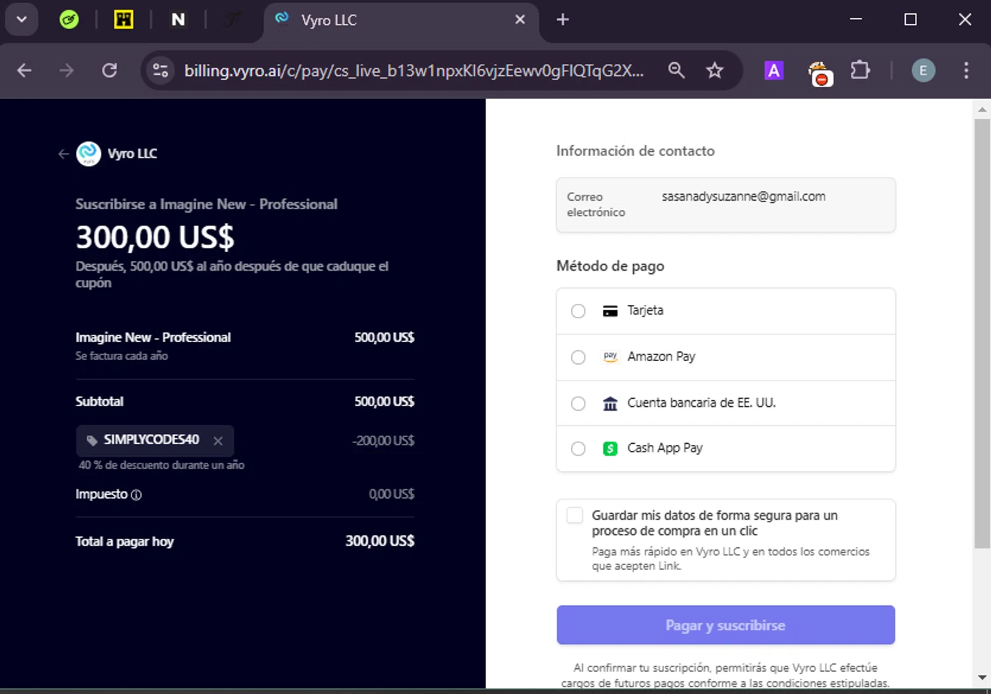The image size is (991, 694).
Task: Click the -200,00 US$ discount amount
Action: (383, 440)
